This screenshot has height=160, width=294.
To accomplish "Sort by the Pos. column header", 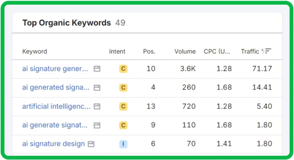I will pyautogui.click(x=149, y=52).
